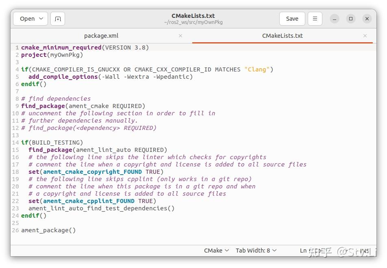The width and height of the screenshot is (387, 268).
Task: Create a new document with the toolbar icon
Action: [58, 19]
